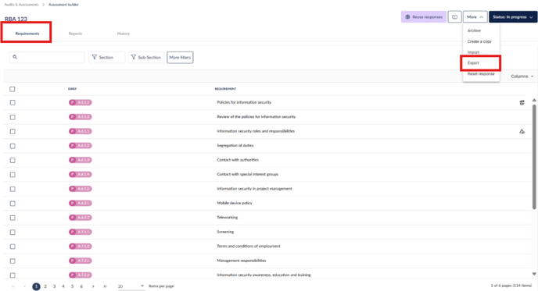The width and height of the screenshot is (538, 291).
Task: Click the search magnifier icon
Action: point(15,57)
